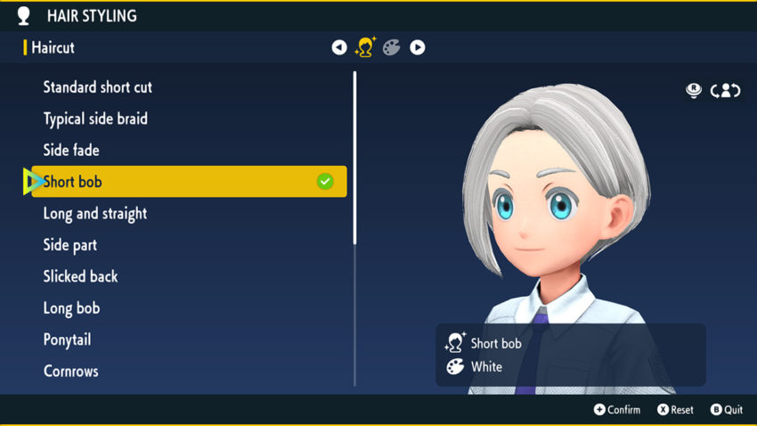Choose the Ponytail haircut

67,340
